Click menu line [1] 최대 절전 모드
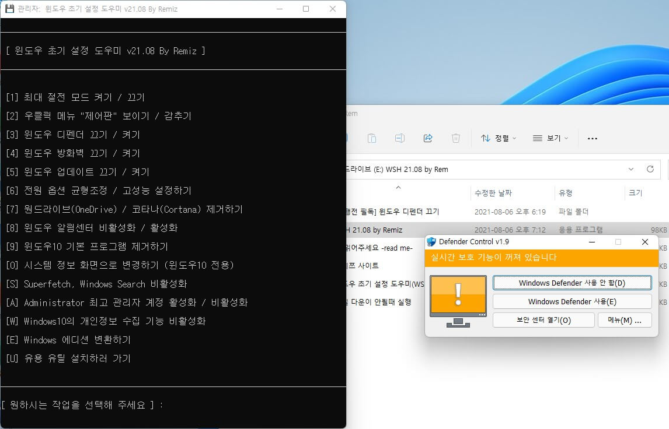 coord(75,97)
